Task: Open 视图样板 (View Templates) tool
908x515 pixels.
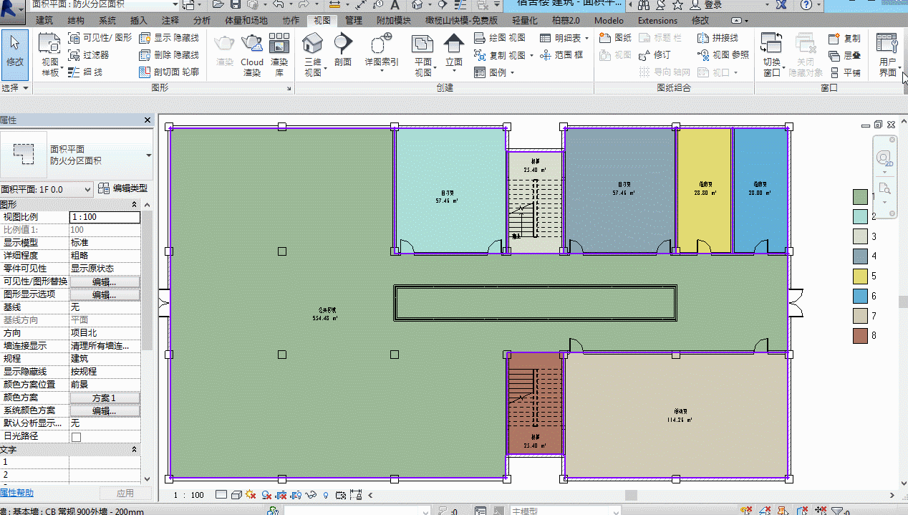Action: pyautogui.click(x=50, y=54)
